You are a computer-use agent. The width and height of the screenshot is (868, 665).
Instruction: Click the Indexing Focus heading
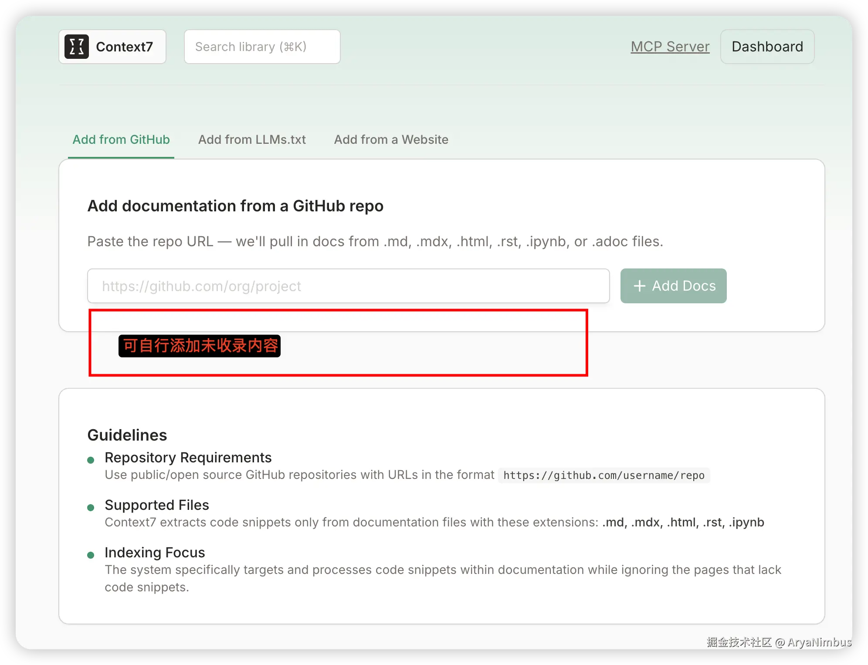click(155, 553)
